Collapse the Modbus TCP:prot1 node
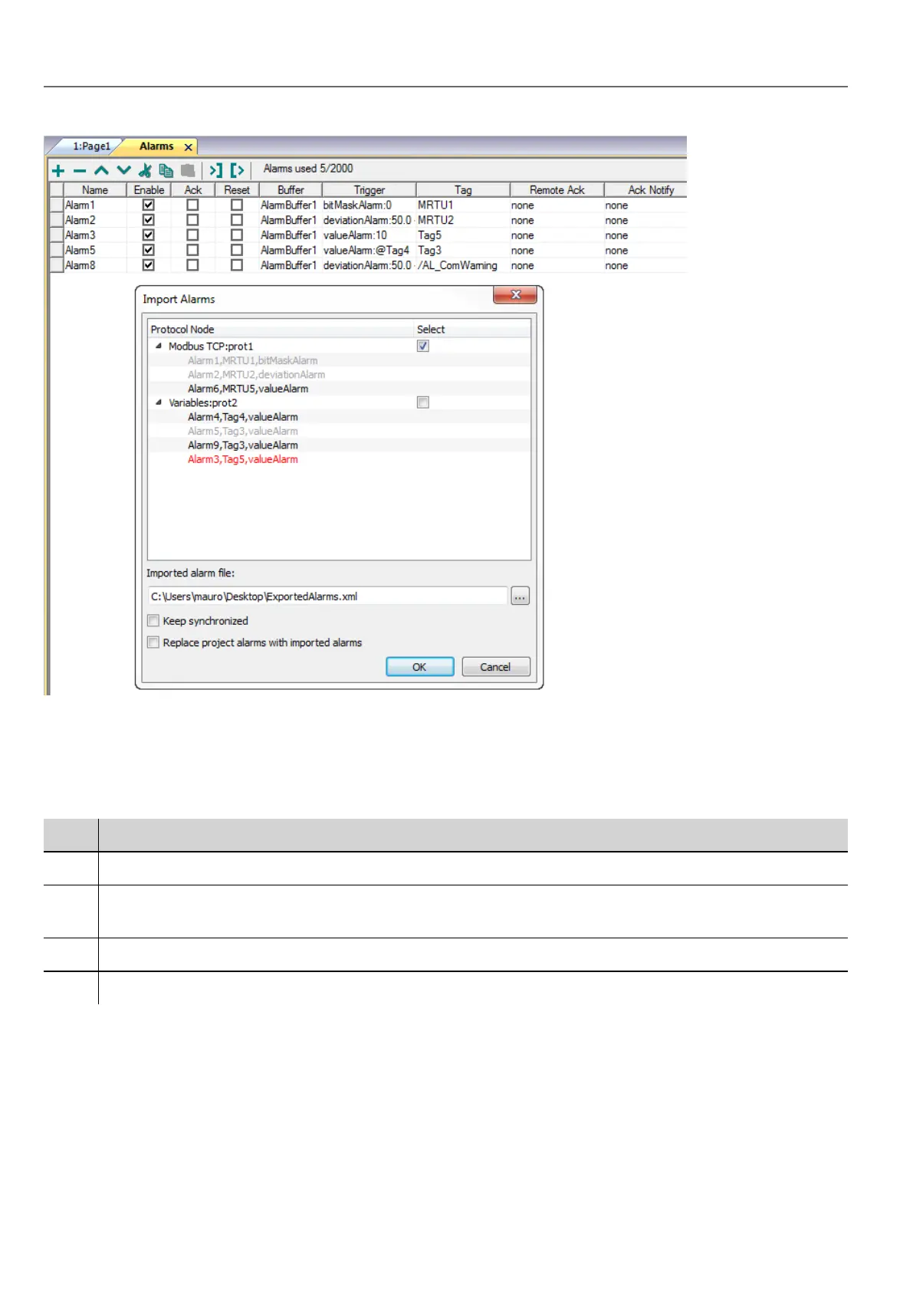Image resolution: width=913 pixels, height=1291 pixels. [159, 347]
